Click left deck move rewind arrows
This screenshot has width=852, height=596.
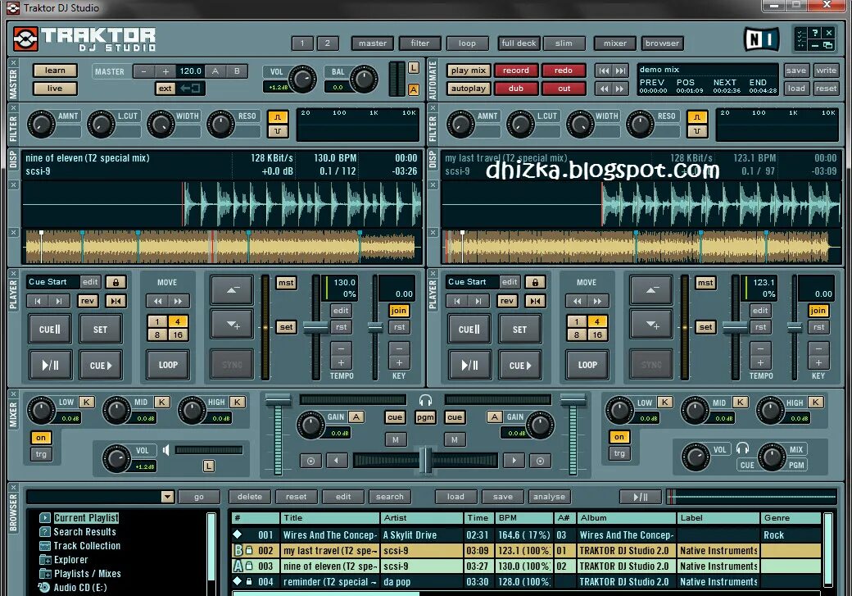point(157,301)
